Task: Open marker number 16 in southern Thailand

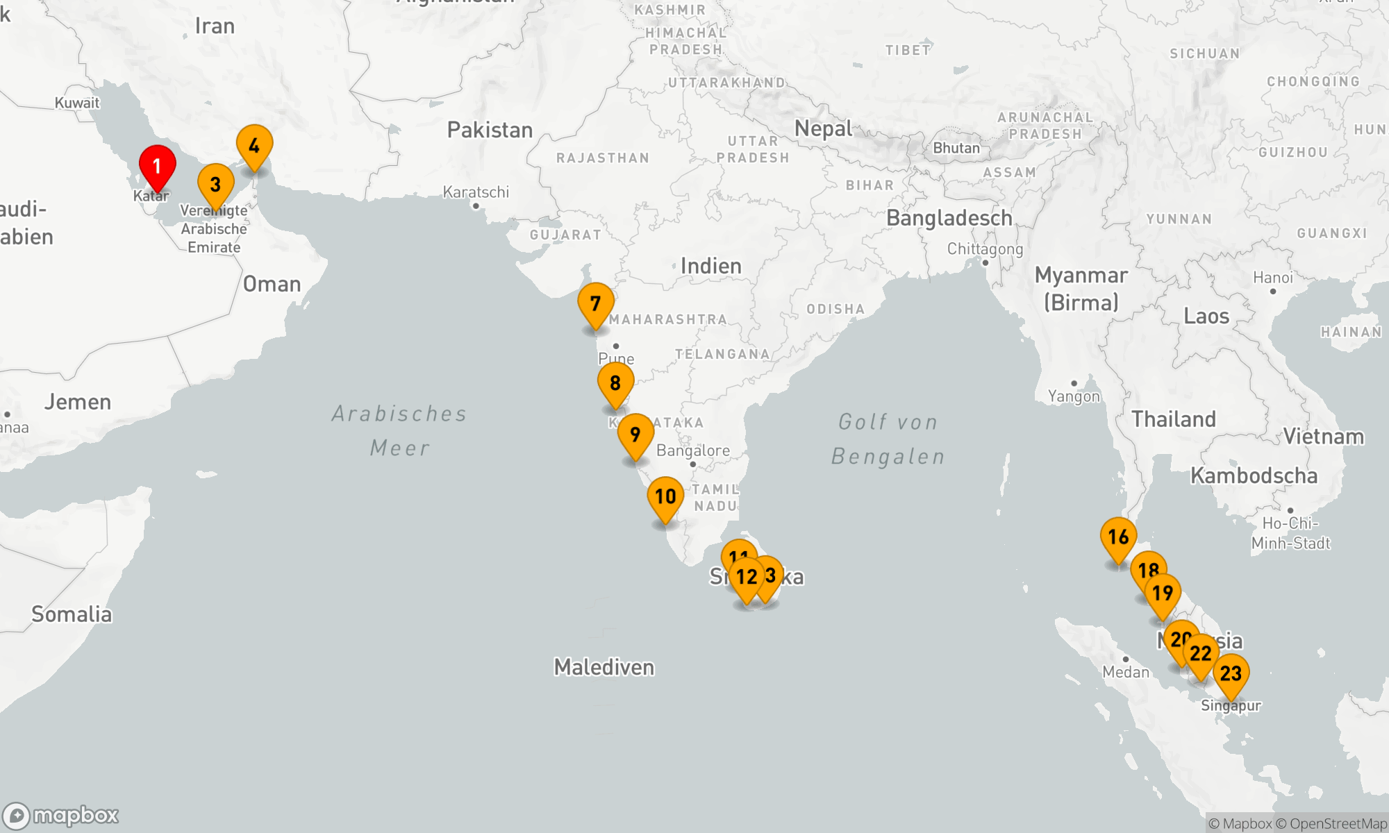Action: (x=1118, y=537)
